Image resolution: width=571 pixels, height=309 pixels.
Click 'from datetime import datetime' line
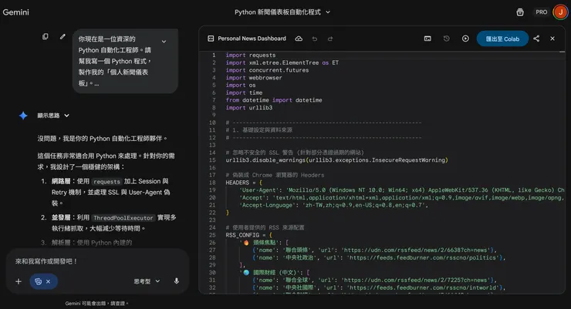tap(274, 100)
